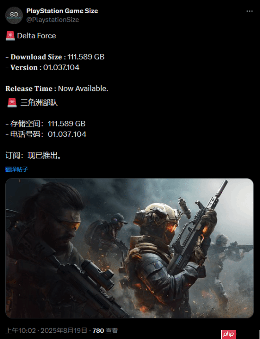Open the PlayStation Game Size profile avatar

pos(14,15)
